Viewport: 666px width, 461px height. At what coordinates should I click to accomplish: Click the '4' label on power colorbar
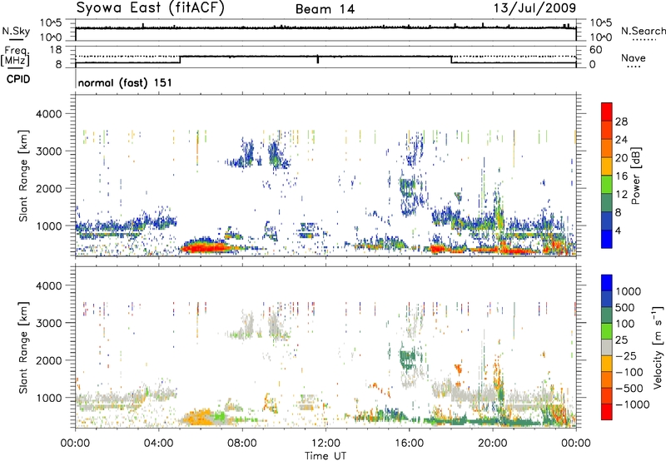pos(618,230)
